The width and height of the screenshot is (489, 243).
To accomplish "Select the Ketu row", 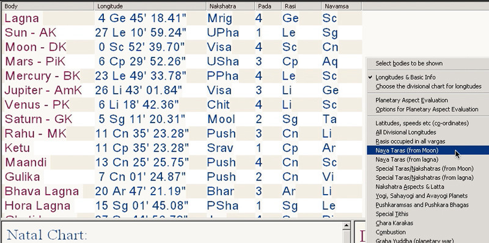I will point(182,148).
